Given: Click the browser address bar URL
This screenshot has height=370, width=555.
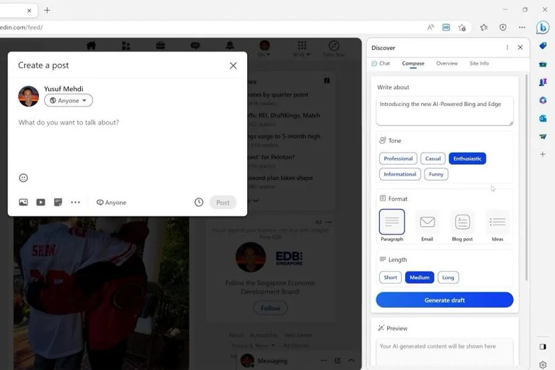Looking at the screenshot, I should coord(21,27).
